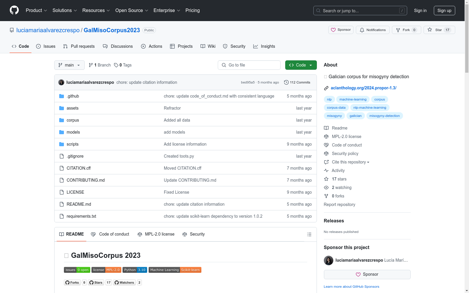Screen dimensions: 469x293
Task: Open the Discussions tab
Action: pyautogui.click(x=118, y=46)
